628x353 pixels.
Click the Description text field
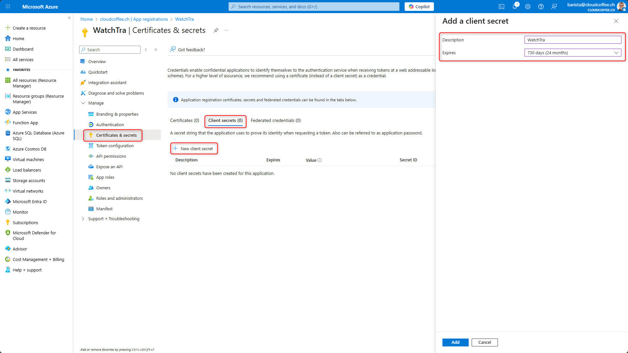coord(572,40)
